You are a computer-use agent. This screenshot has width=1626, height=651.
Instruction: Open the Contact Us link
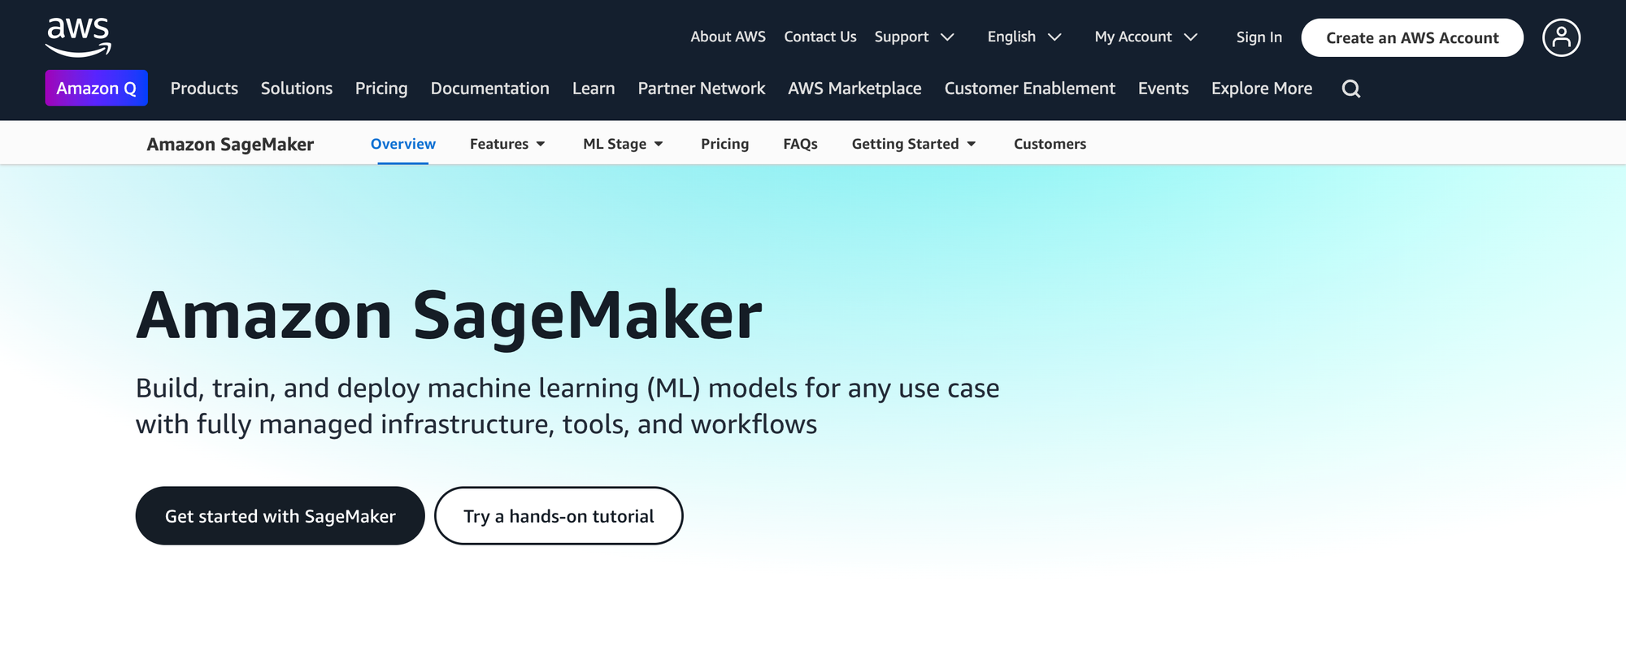pyautogui.click(x=820, y=37)
